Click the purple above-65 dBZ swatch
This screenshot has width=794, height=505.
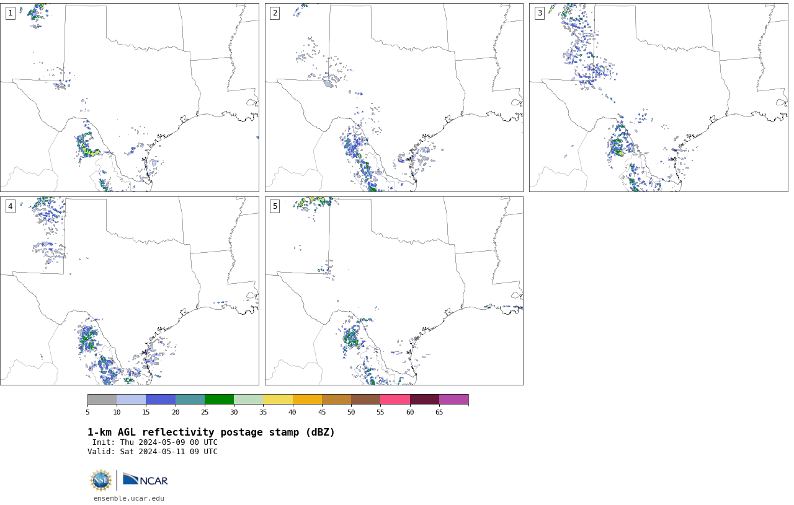coord(453,399)
